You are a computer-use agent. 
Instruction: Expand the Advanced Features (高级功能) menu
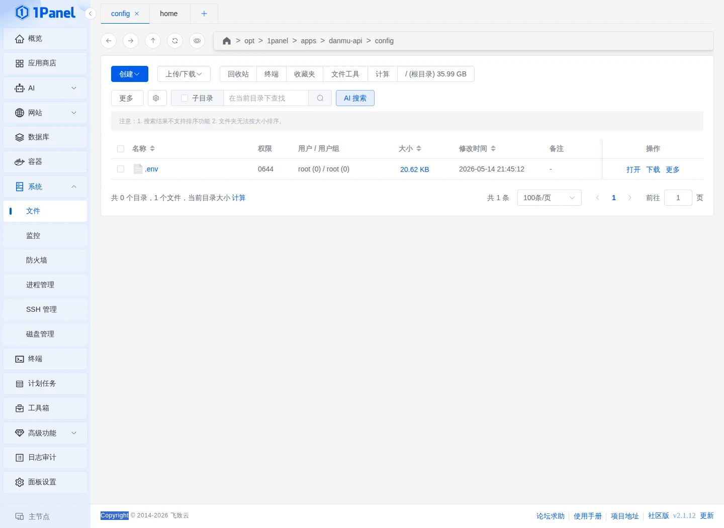click(x=45, y=433)
